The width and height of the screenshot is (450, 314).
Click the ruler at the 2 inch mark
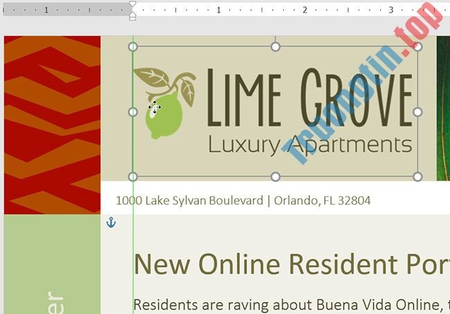(305, 10)
